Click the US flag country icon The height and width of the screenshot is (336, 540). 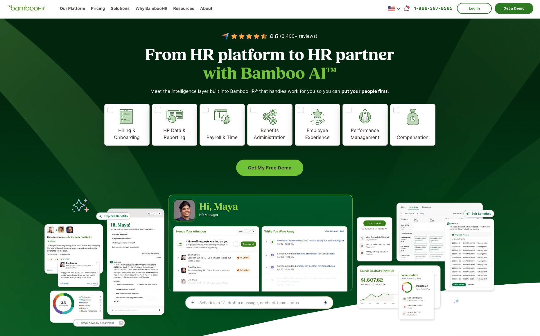pyautogui.click(x=391, y=8)
